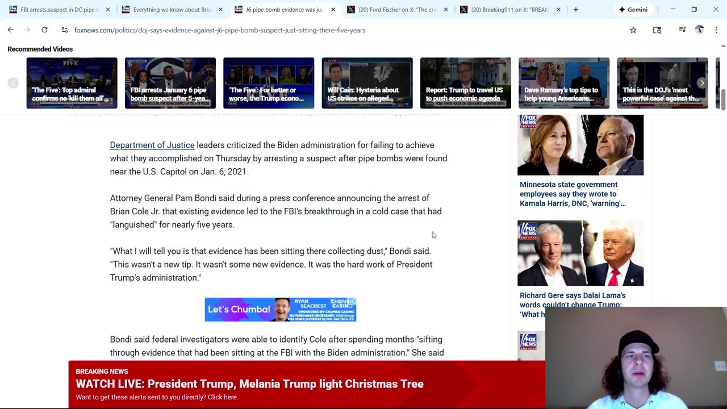Reload the page with refresh icon
Screen dimensions: 727x409
[x=44, y=30]
